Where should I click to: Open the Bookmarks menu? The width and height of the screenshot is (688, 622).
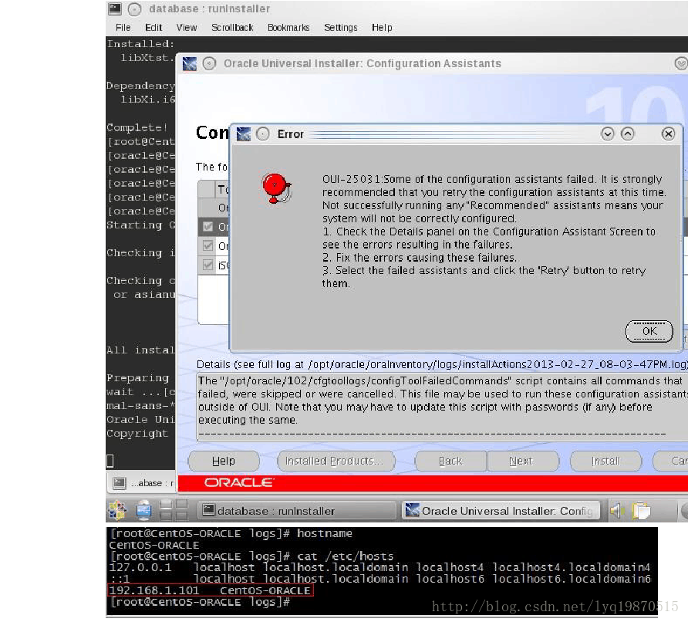tap(288, 28)
